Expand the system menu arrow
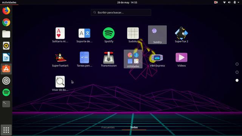This screenshot has height=136, width=242. (239, 2)
